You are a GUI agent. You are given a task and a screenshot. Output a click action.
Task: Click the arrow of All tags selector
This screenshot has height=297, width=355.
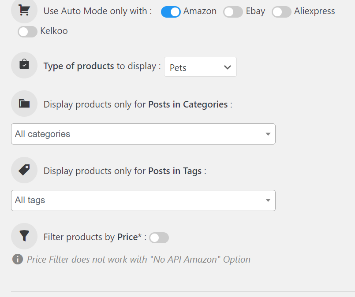[268, 200]
